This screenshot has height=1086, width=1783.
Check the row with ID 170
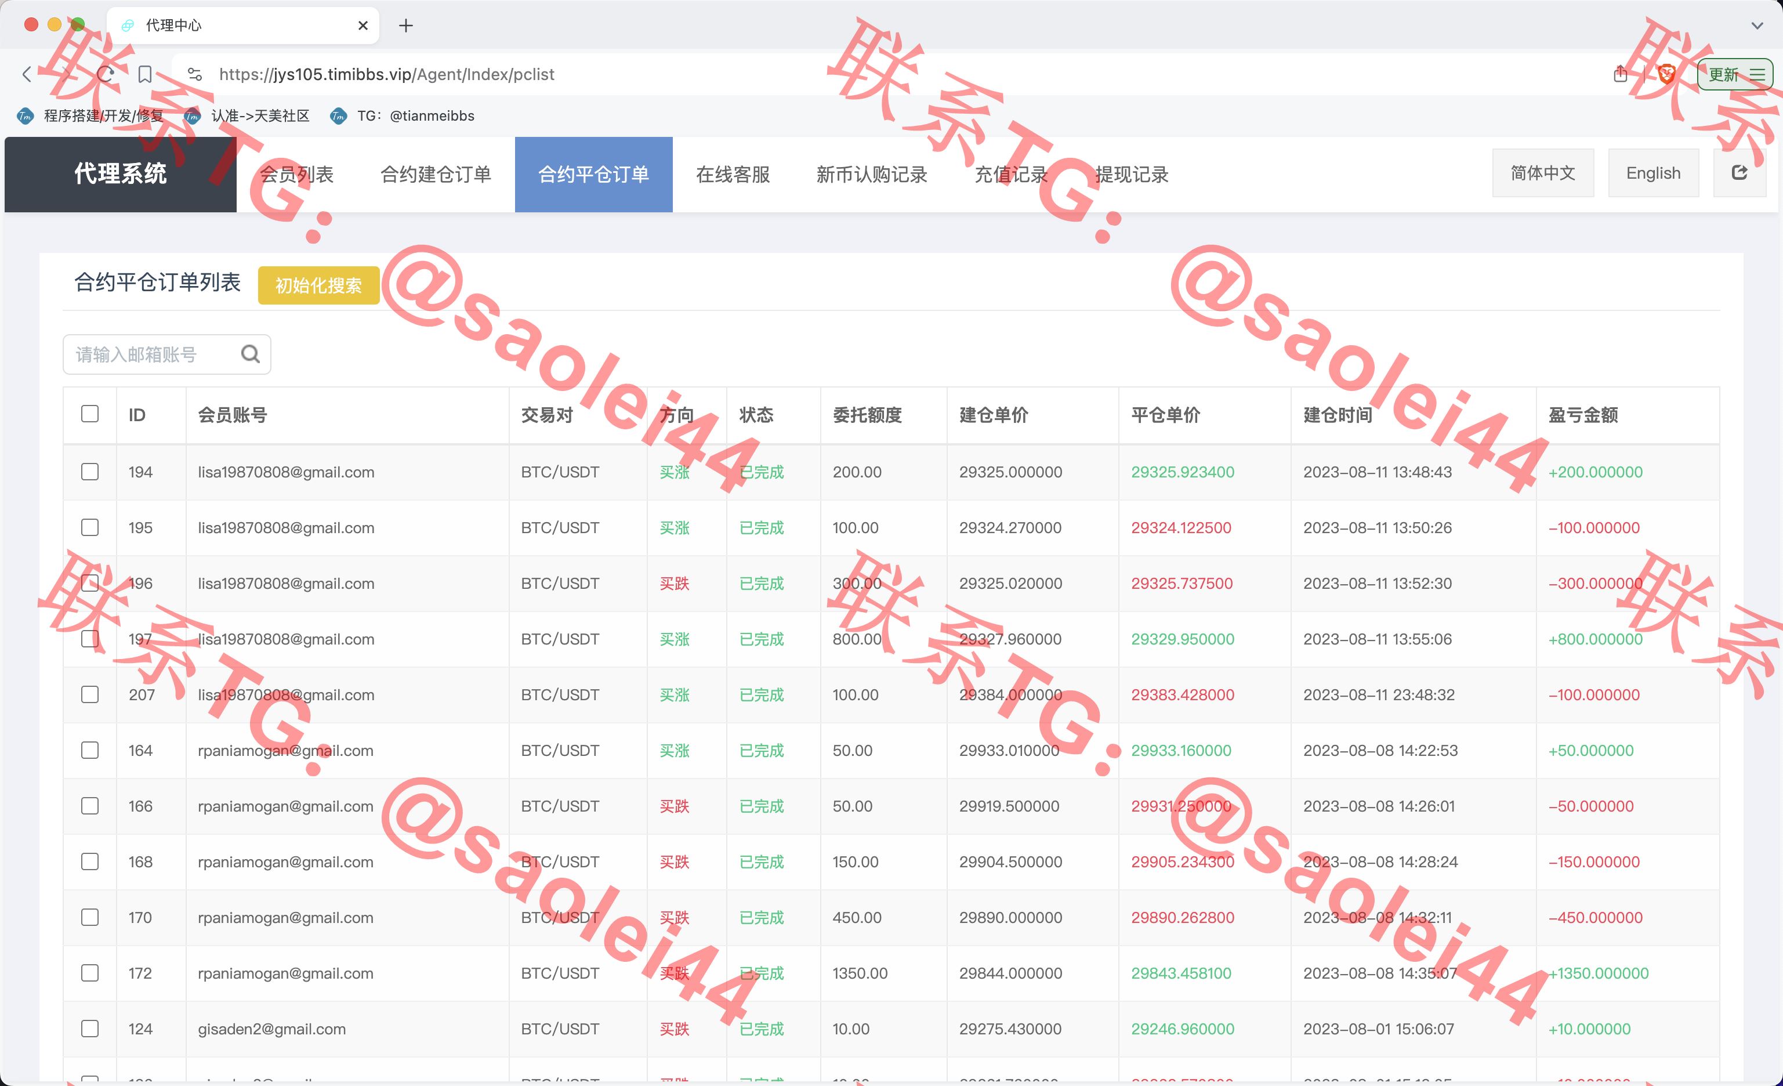(x=90, y=917)
